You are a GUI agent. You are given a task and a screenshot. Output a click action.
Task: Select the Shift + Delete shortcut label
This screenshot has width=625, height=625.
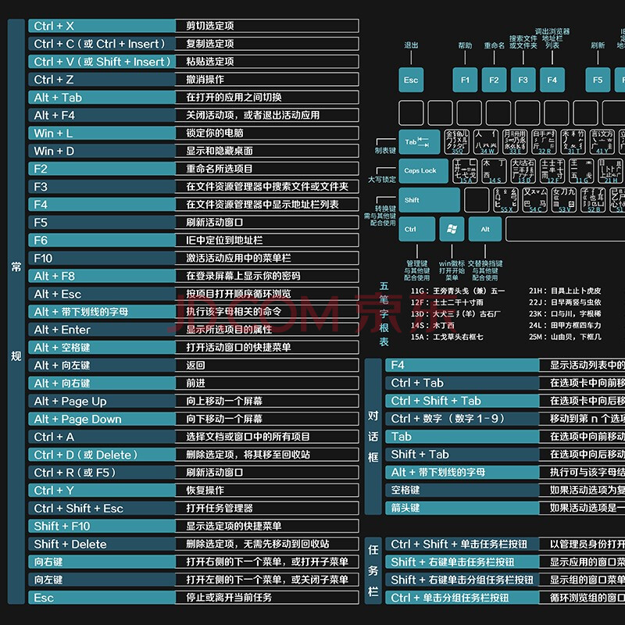[102, 544]
